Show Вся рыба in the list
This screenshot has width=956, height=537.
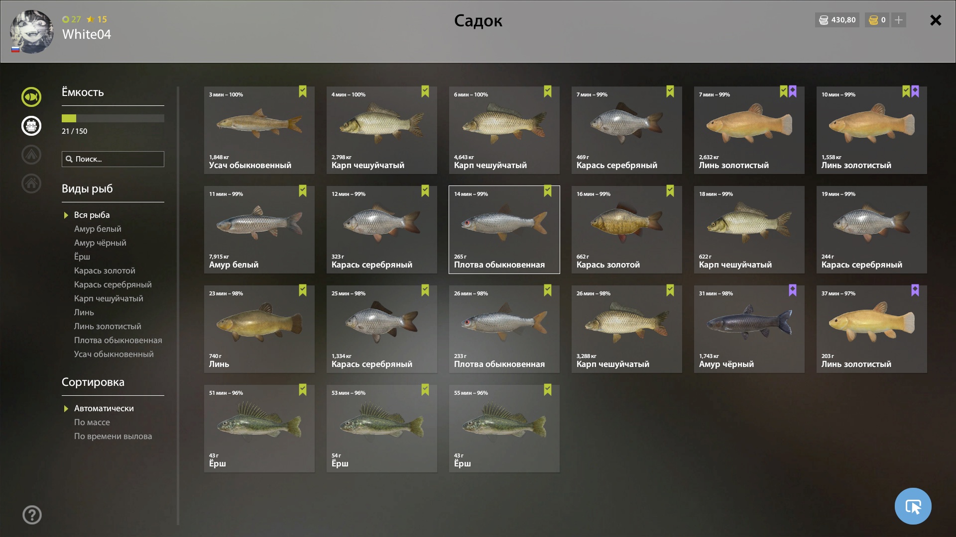[92, 215]
